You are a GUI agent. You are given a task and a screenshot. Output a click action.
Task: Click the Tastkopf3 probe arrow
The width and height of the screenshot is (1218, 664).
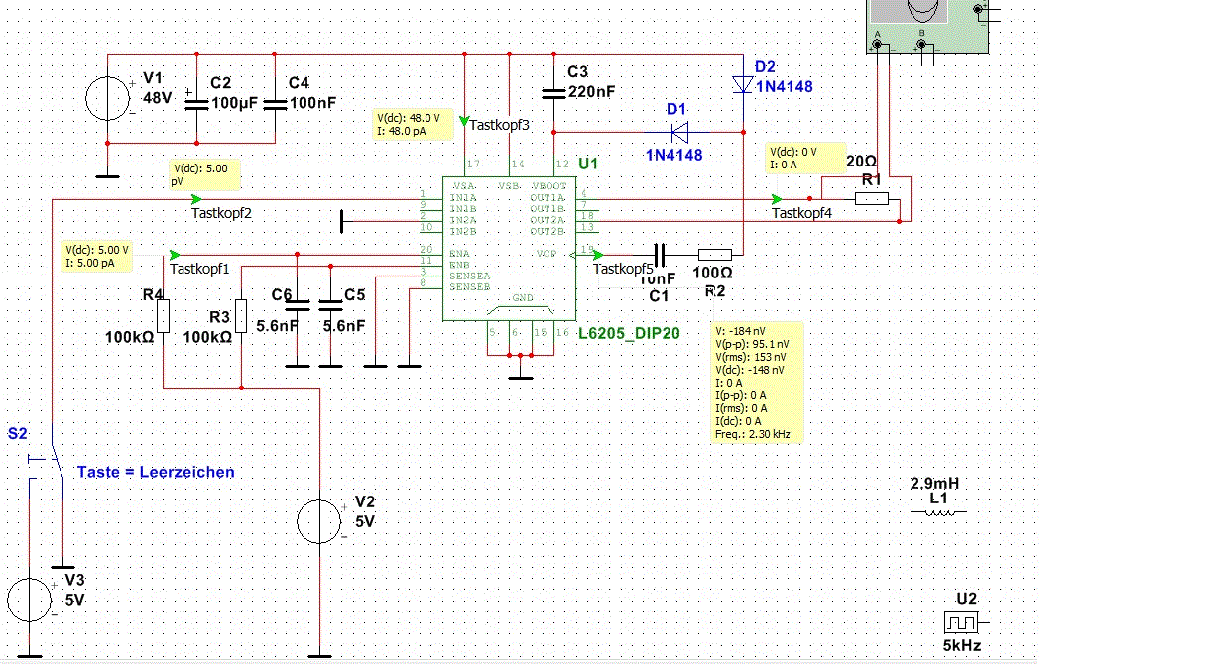tap(464, 120)
